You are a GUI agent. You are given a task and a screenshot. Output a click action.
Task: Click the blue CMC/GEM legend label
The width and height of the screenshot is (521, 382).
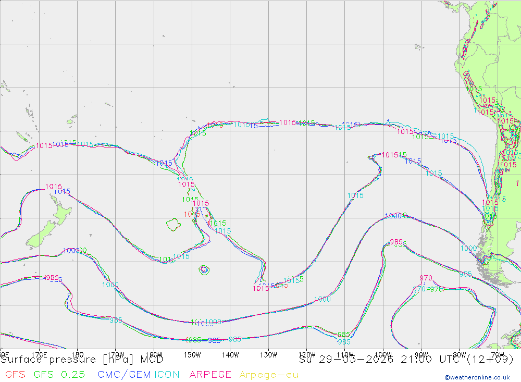[x=124, y=374]
